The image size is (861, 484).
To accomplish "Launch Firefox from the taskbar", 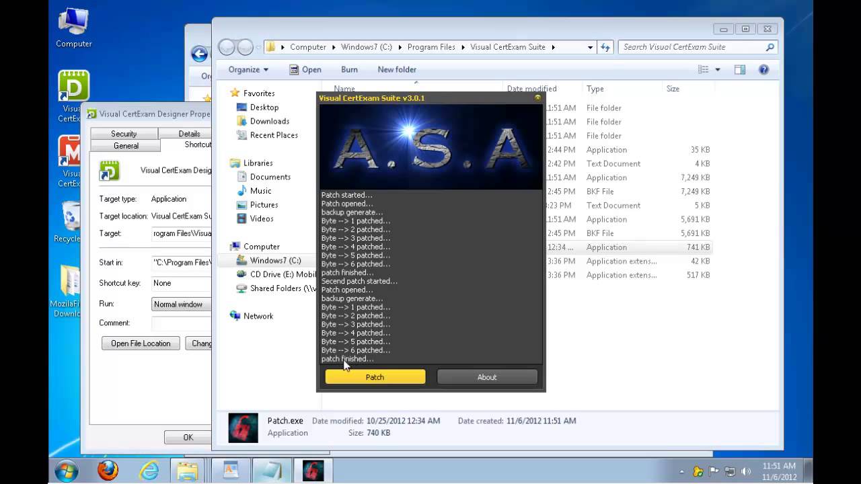I will tap(108, 471).
